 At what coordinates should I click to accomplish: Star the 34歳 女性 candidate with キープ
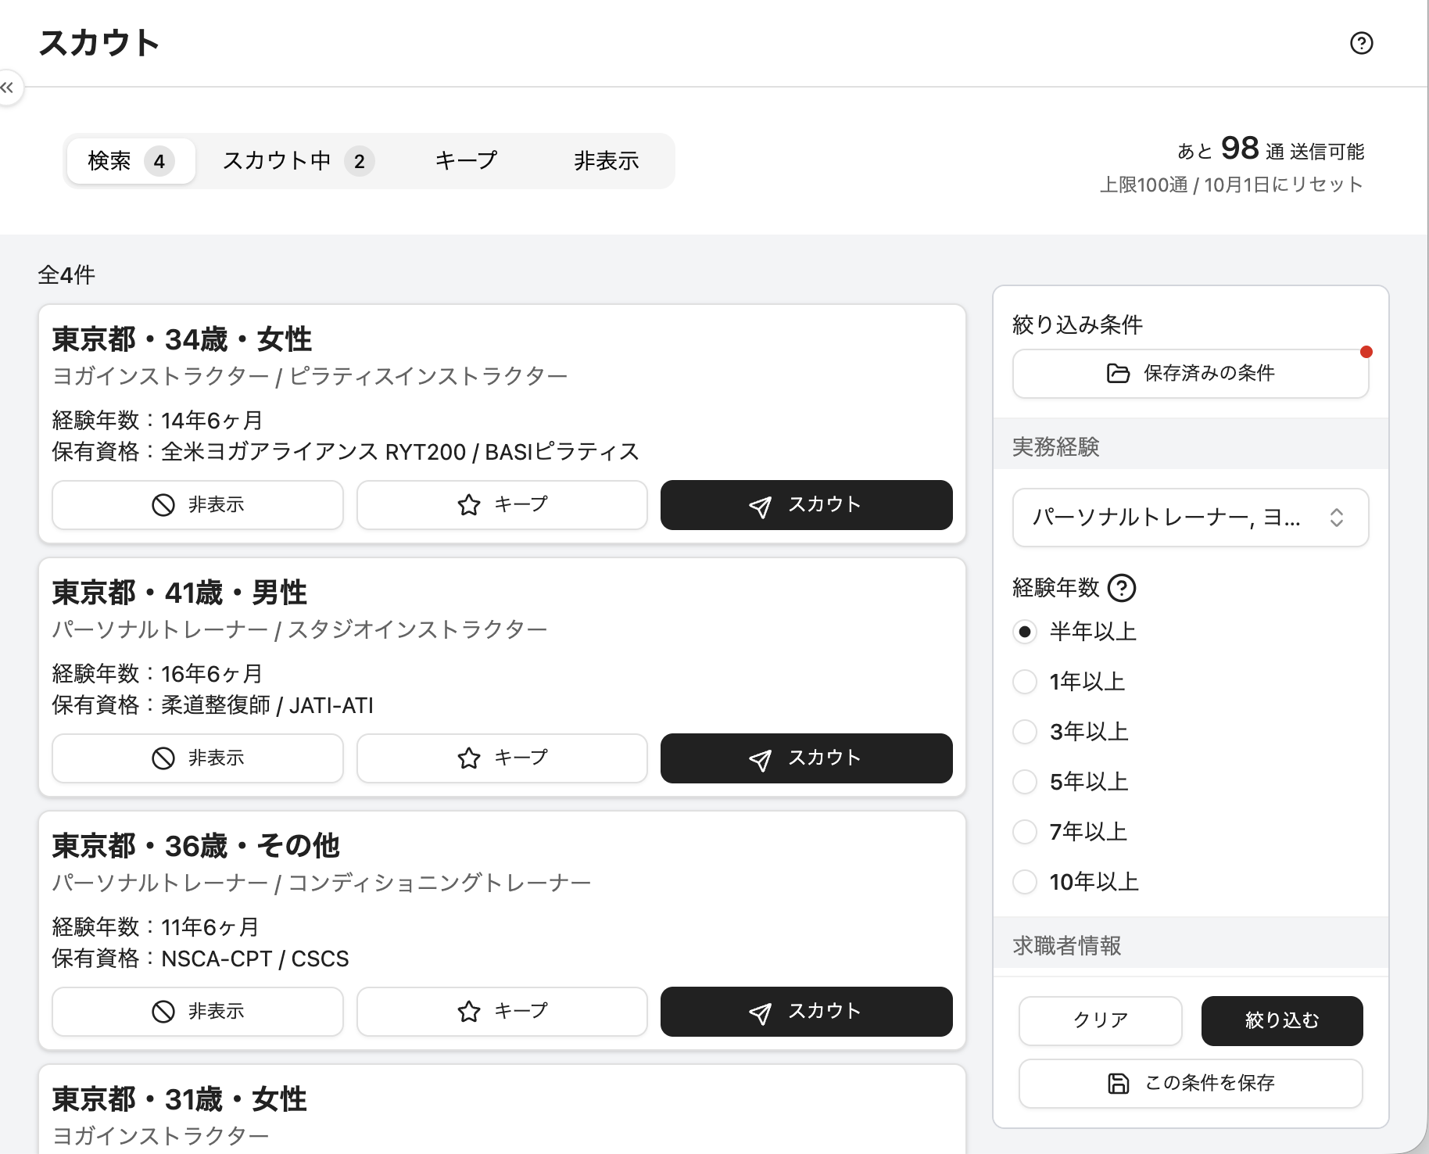click(x=502, y=505)
